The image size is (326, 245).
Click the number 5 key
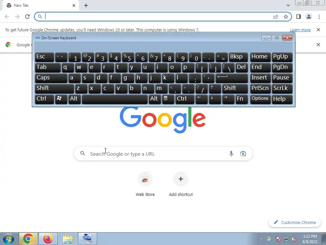(x=128, y=57)
